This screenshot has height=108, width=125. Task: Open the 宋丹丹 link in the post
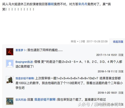coord(83,4)
